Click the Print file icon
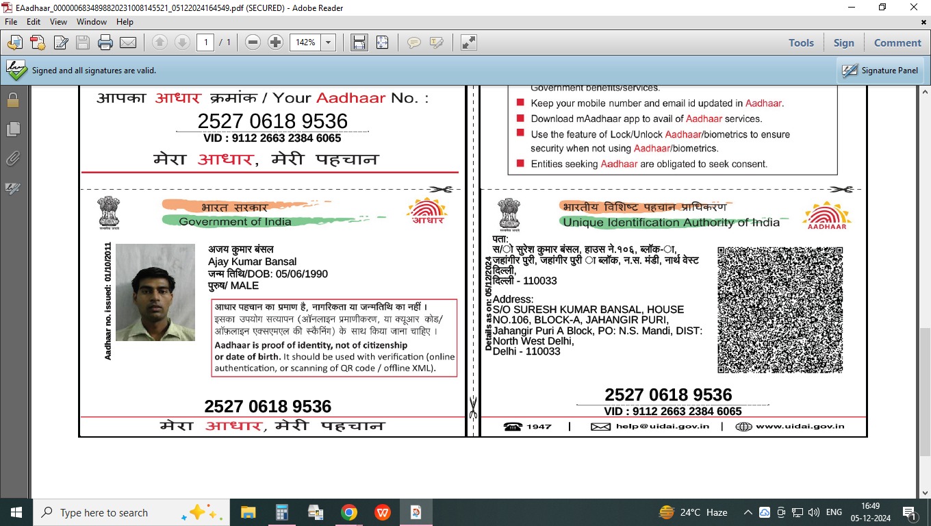Viewport: 931px width, 526px height. tap(105, 42)
